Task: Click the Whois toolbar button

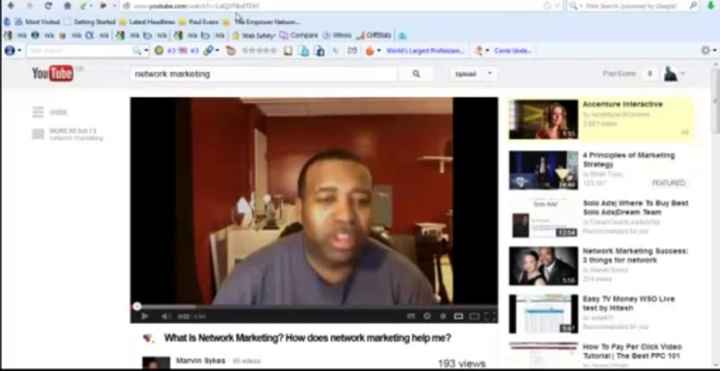Action: [337, 36]
